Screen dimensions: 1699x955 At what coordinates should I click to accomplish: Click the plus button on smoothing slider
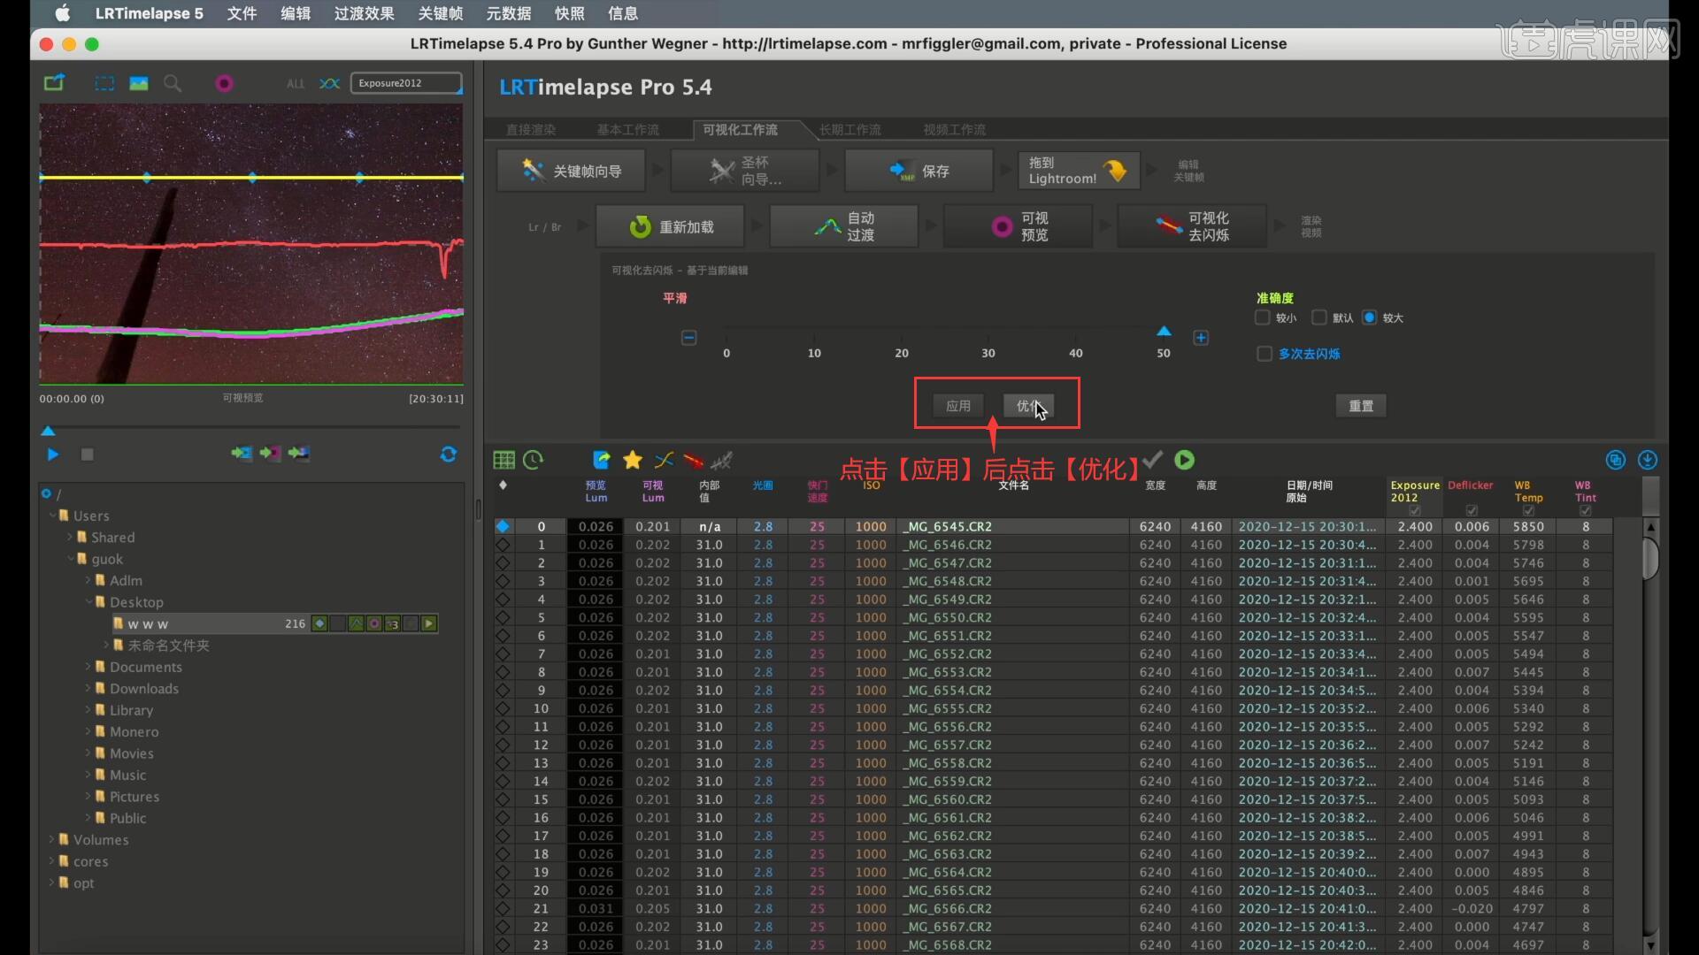(x=1201, y=338)
